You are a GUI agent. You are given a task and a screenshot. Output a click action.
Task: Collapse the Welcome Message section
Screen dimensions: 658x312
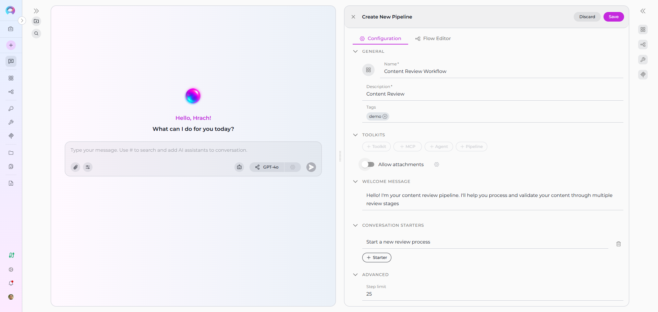pyautogui.click(x=355, y=182)
